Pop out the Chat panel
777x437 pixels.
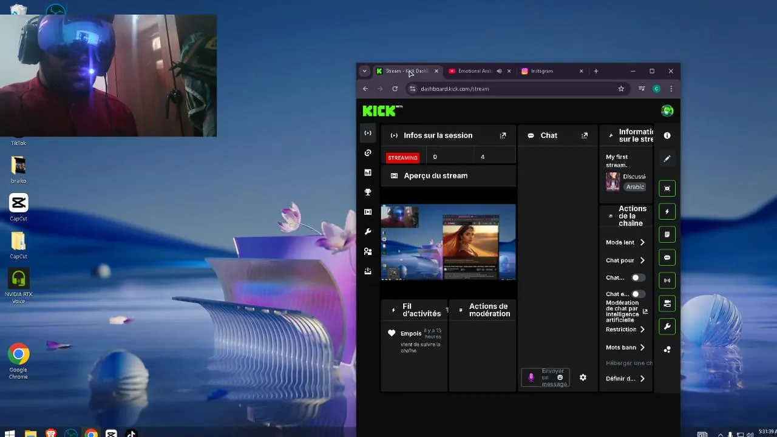(585, 135)
